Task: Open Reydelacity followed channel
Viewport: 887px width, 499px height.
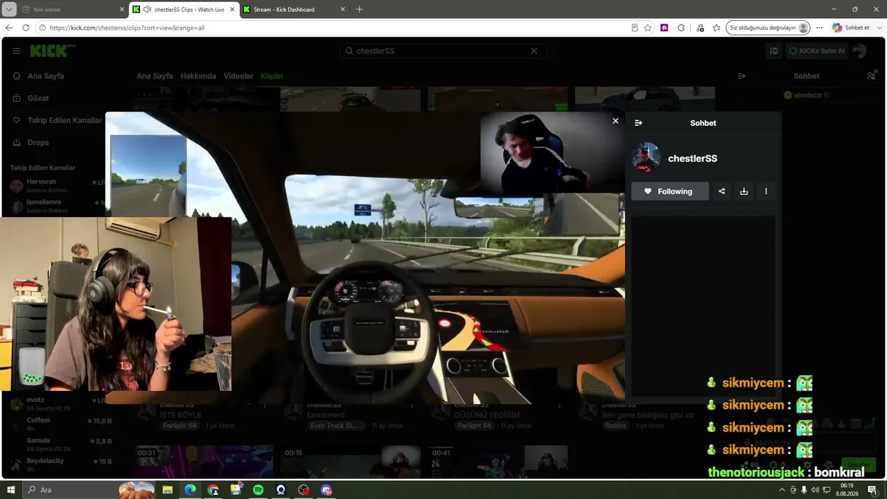Action: coord(61,464)
